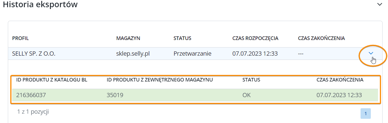388x123 pixels.
Task: Click the STATUS header in the exports table
Action: tap(183, 38)
